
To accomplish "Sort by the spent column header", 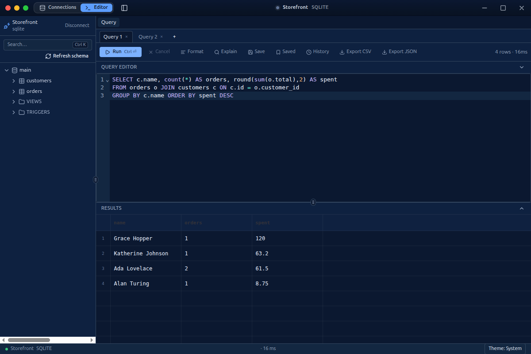I will (x=287, y=223).
